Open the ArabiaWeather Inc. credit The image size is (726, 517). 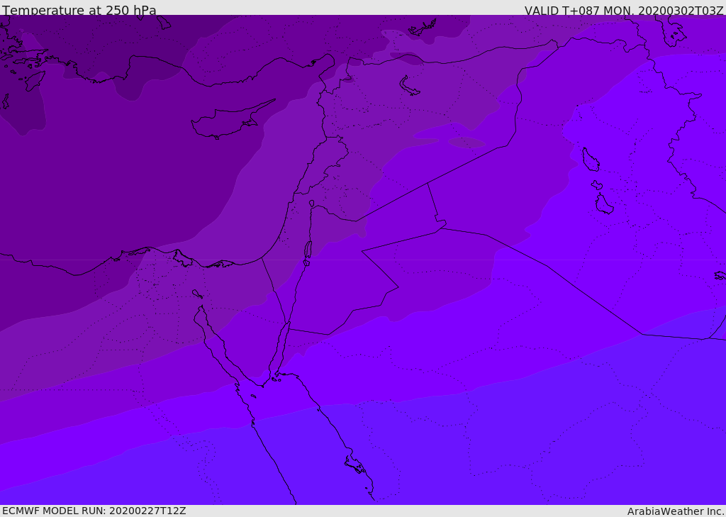676,511
